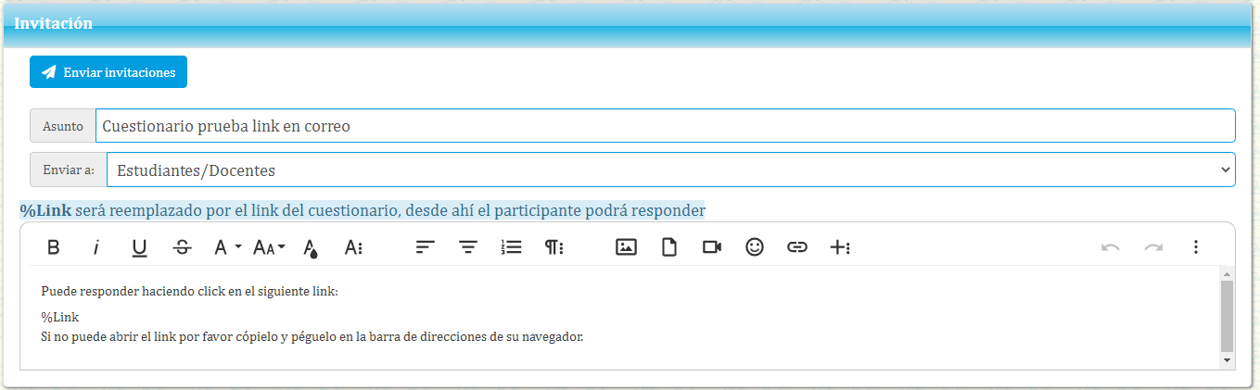Open more text options menu
The height and width of the screenshot is (390, 1260).
tap(353, 247)
